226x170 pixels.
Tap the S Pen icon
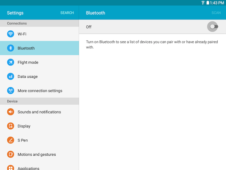click(10, 140)
